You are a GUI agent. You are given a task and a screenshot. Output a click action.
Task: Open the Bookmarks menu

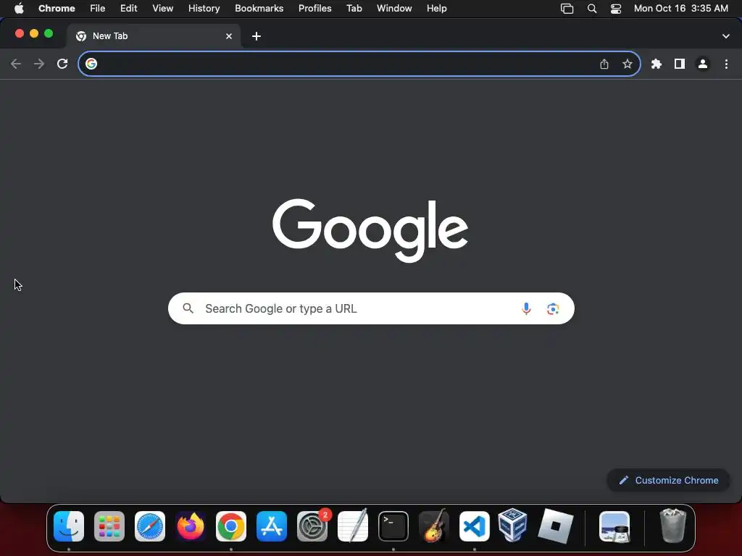(x=259, y=9)
